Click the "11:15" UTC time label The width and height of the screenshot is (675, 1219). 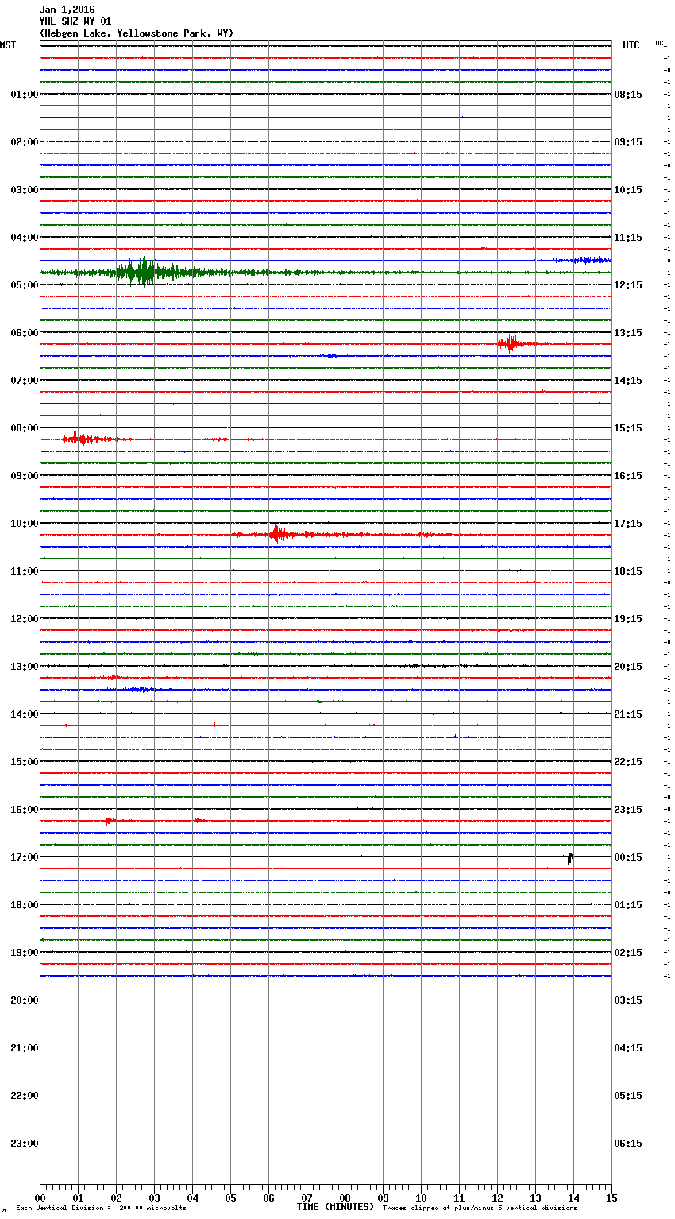[x=628, y=238]
